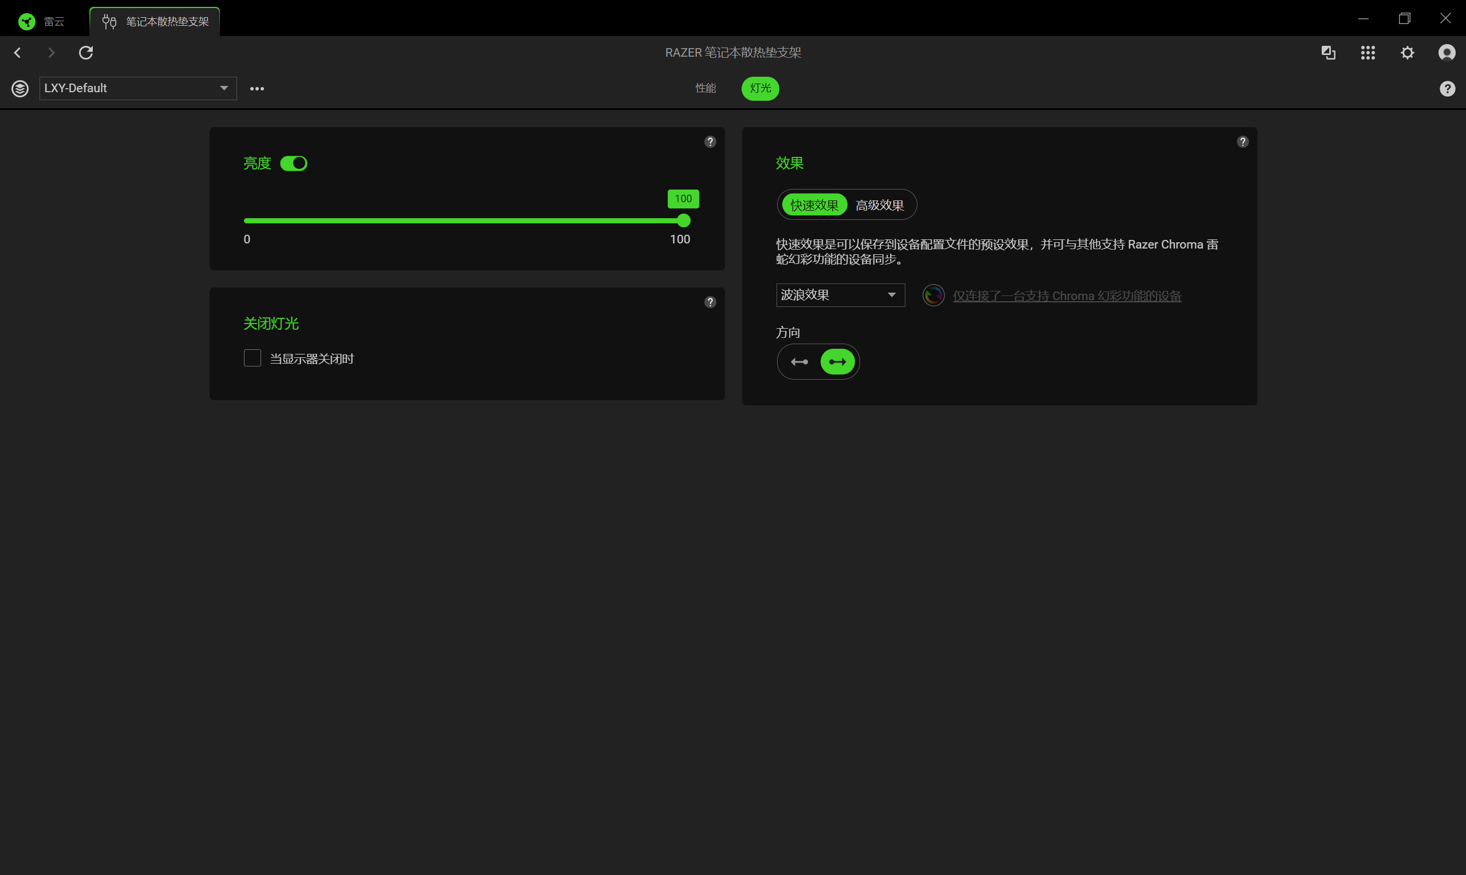Check the 当显示器关闭时 checkbox
Image resolution: width=1466 pixels, height=875 pixels.
pyautogui.click(x=253, y=358)
